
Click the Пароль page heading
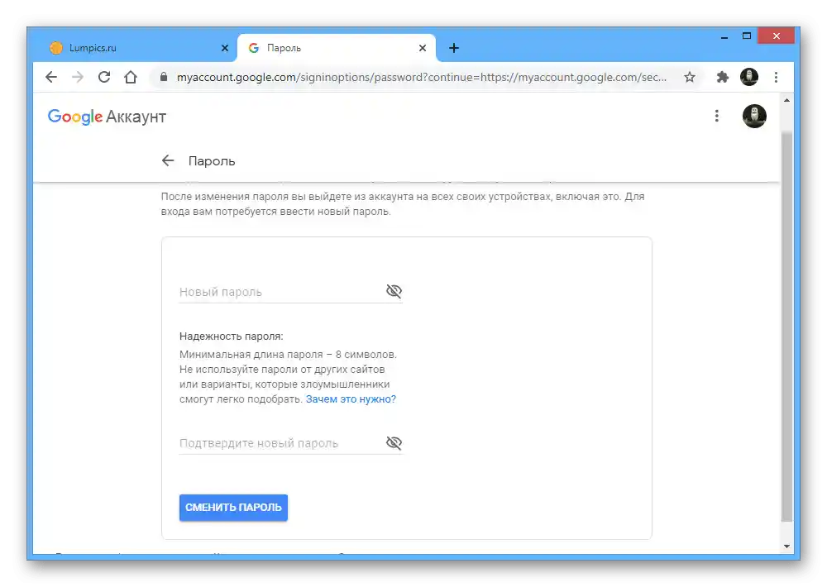pos(212,161)
